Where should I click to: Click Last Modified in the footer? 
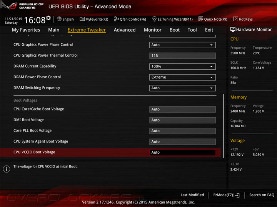[192, 195]
